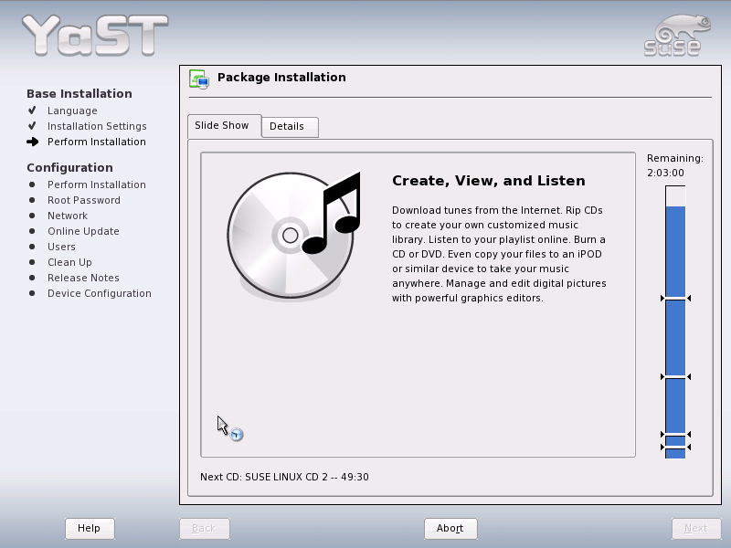
Task: Click Root Password in Configuration list
Action: pos(84,200)
